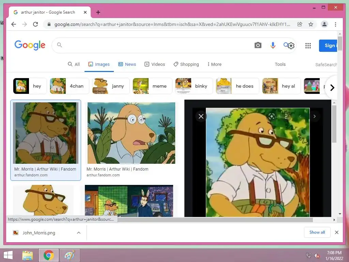Select the 'hey' suggestion chip
Image resolution: width=349 pixels, height=262 pixels.
tap(30, 86)
